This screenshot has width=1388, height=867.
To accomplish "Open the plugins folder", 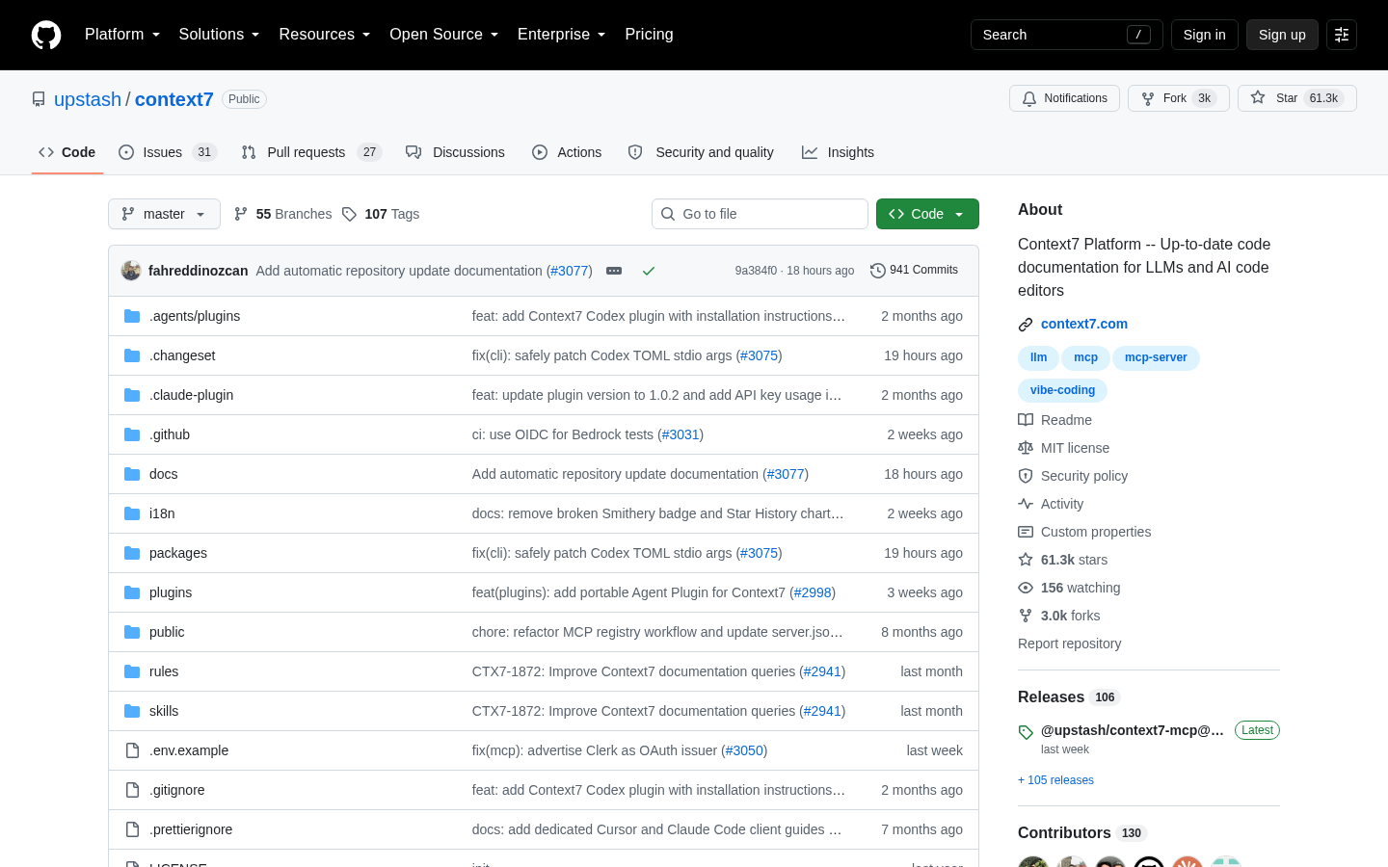I will 171,592.
